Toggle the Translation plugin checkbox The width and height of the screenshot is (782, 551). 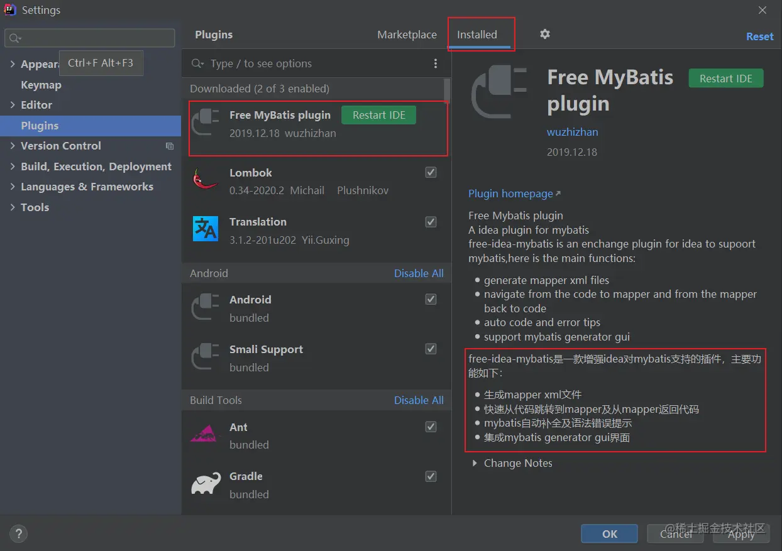431,221
